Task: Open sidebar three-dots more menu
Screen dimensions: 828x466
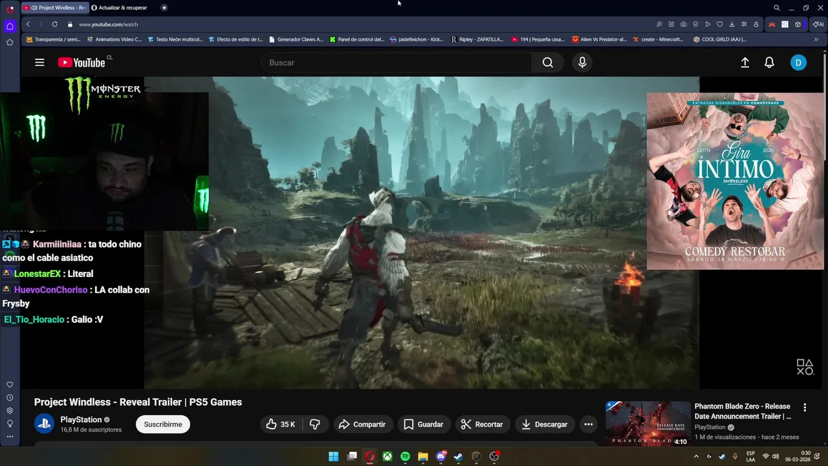Action: [10, 437]
